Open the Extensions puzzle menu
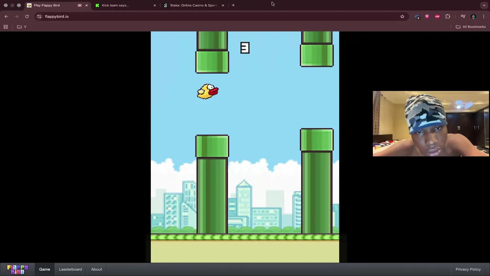Image resolution: width=490 pixels, height=276 pixels. (x=448, y=16)
